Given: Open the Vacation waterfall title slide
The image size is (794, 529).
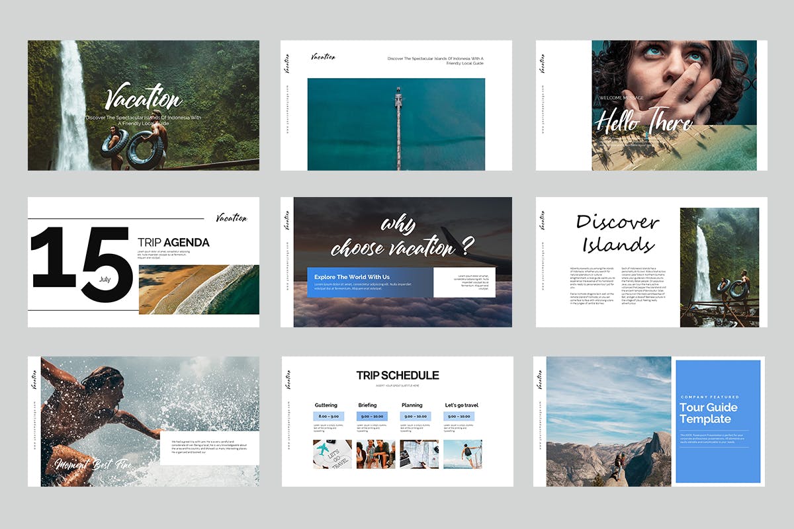Looking at the screenshot, I should [x=143, y=105].
